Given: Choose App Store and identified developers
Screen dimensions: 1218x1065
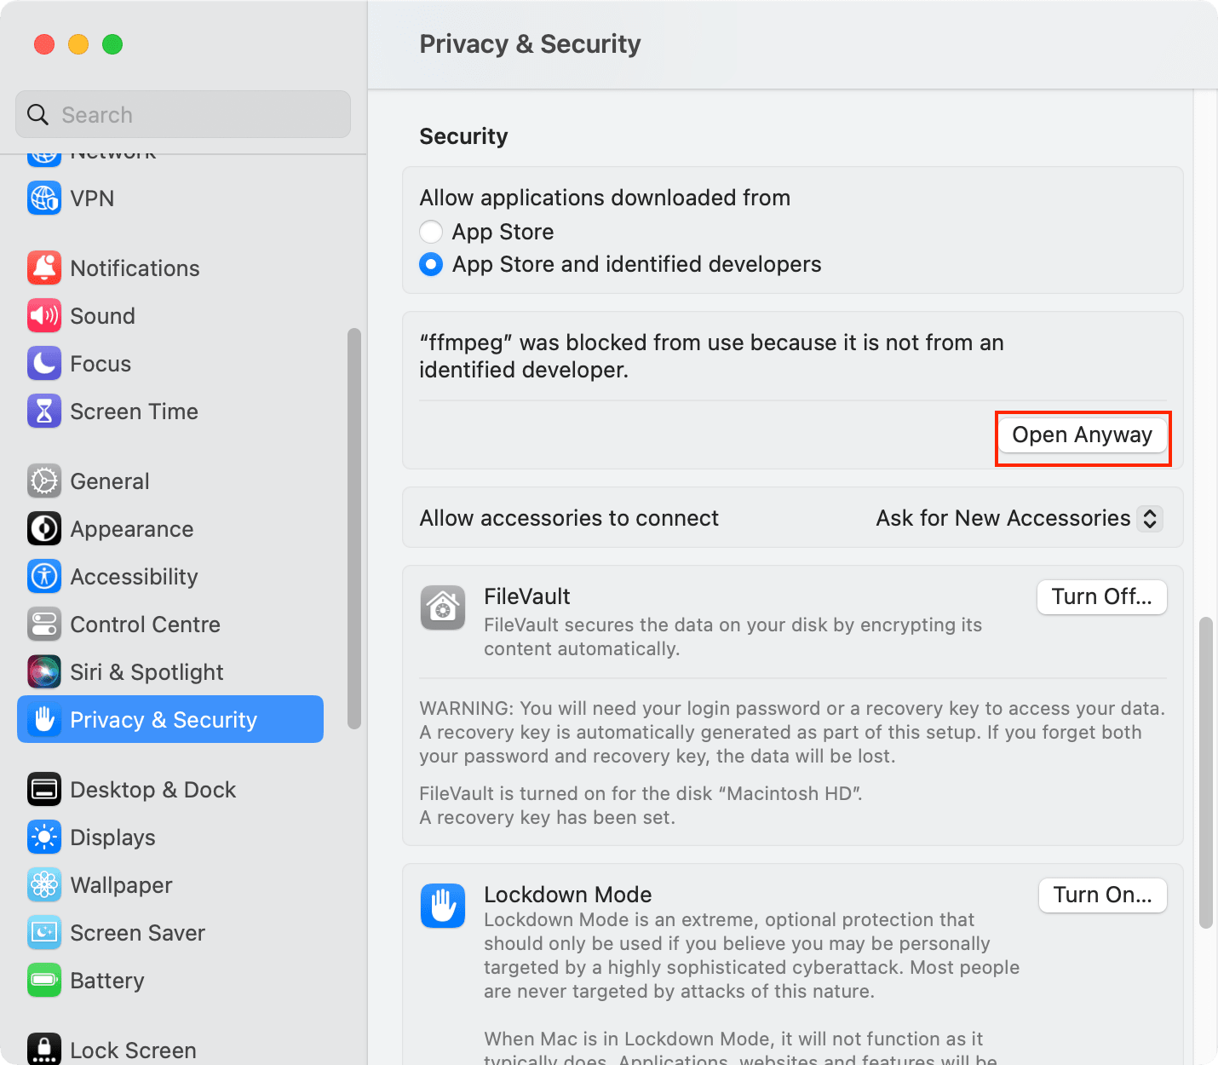Looking at the screenshot, I should (x=431, y=264).
